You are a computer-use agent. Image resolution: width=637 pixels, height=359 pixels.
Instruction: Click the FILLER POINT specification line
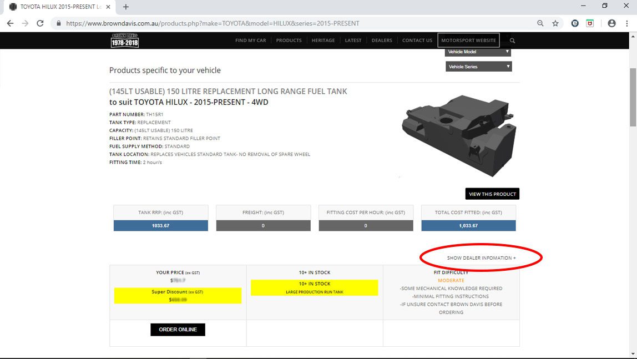165,139
